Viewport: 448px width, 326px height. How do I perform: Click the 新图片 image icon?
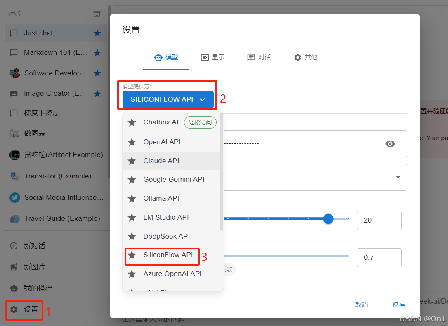pyautogui.click(x=14, y=267)
